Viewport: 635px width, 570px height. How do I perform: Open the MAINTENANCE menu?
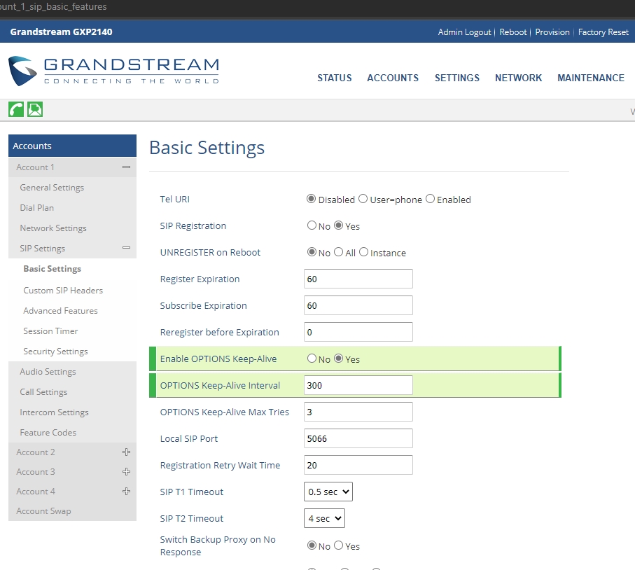click(590, 78)
